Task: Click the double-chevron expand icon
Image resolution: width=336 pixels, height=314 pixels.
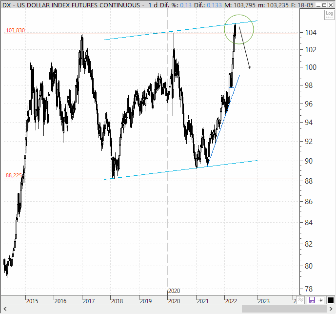Action: 300,300
